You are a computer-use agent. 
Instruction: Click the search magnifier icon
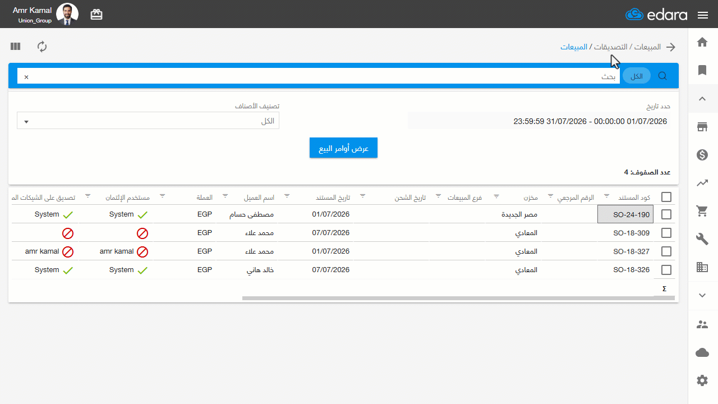pos(662,76)
